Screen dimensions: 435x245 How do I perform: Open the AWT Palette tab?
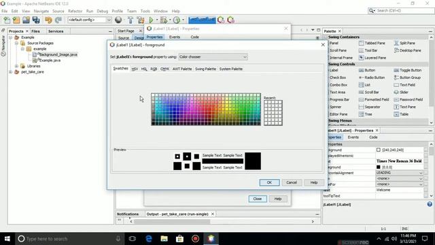pos(182,69)
